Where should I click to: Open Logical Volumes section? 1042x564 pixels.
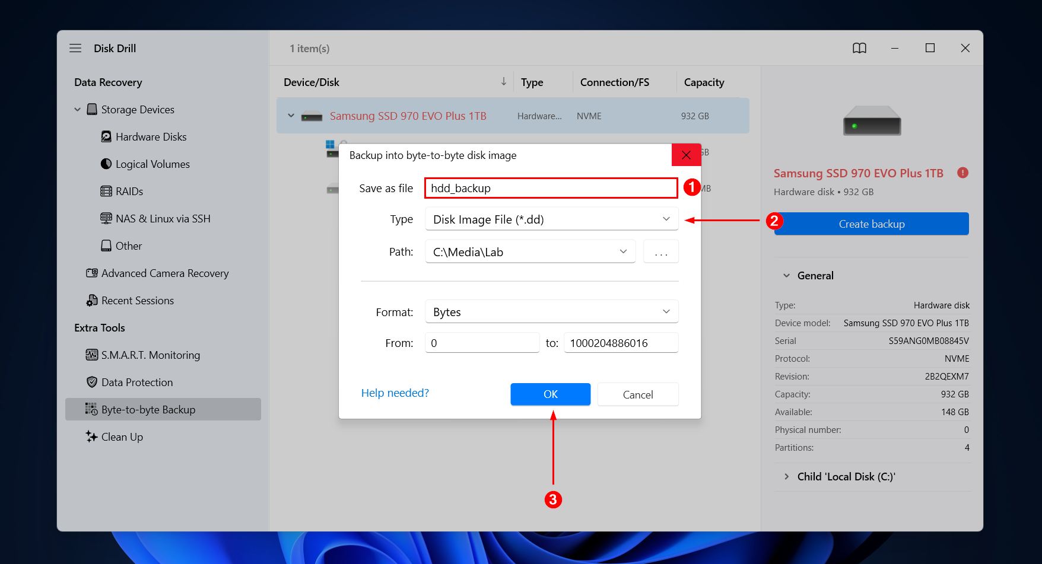pyautogui.click(x=153, y=164)
